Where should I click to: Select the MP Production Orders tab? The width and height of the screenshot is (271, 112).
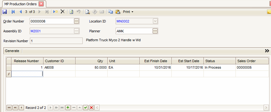pos(20,4)
